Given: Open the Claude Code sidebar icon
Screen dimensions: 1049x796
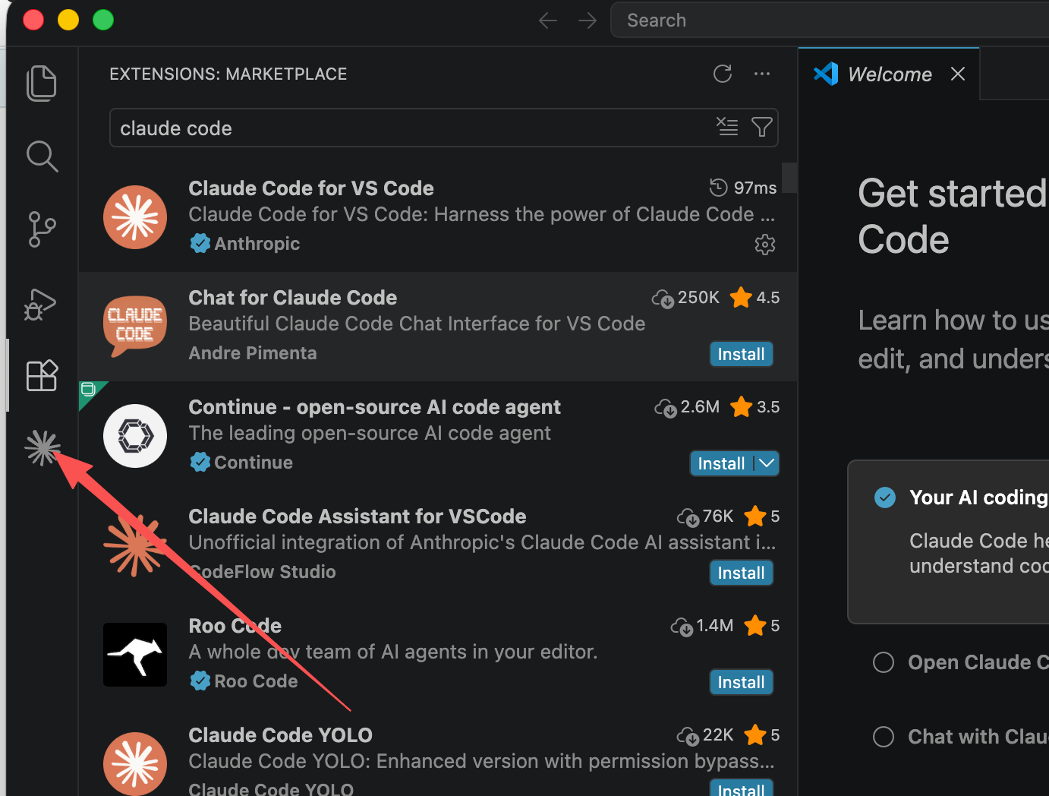Looking at the screenshot, I should coord(43,447).
